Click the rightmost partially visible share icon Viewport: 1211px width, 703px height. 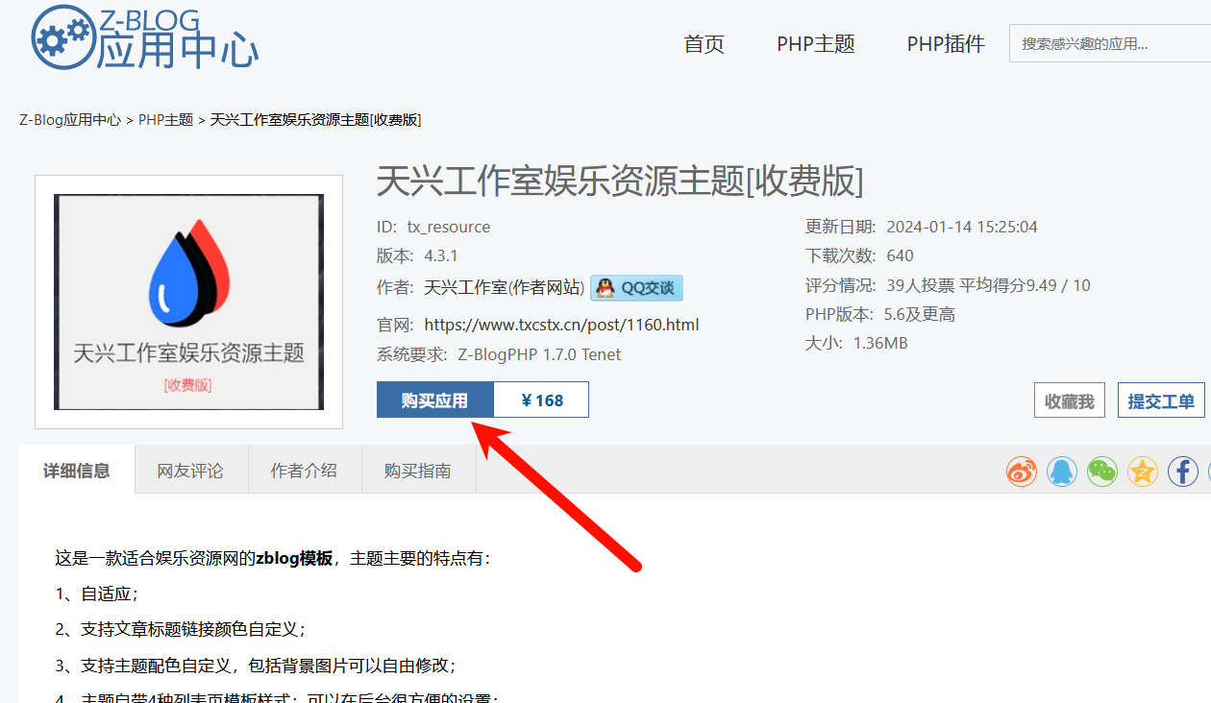(1207, 471)
